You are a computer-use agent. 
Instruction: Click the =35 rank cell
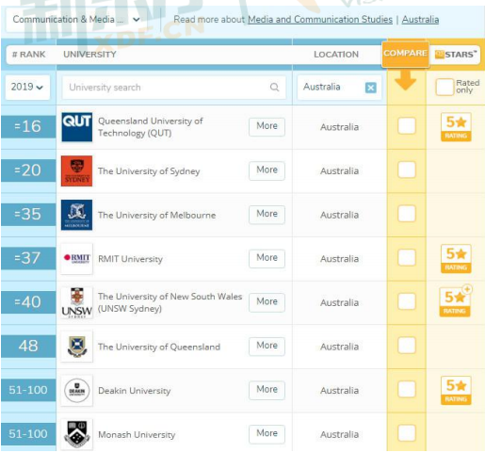click(x=28, y=215)
